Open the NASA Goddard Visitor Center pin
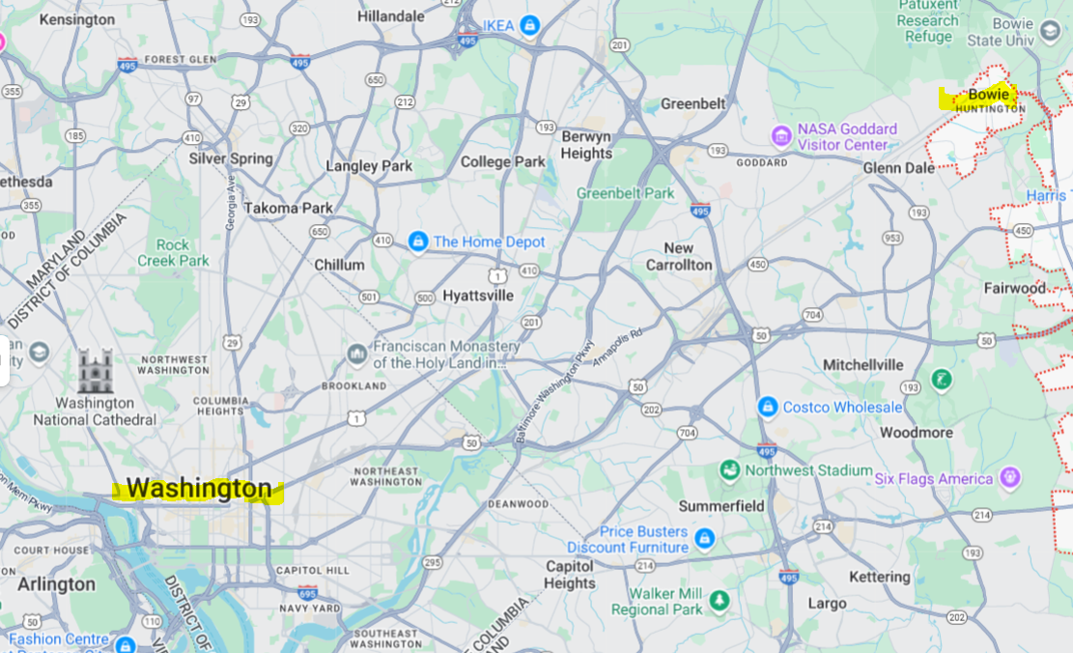 point(780,136)
